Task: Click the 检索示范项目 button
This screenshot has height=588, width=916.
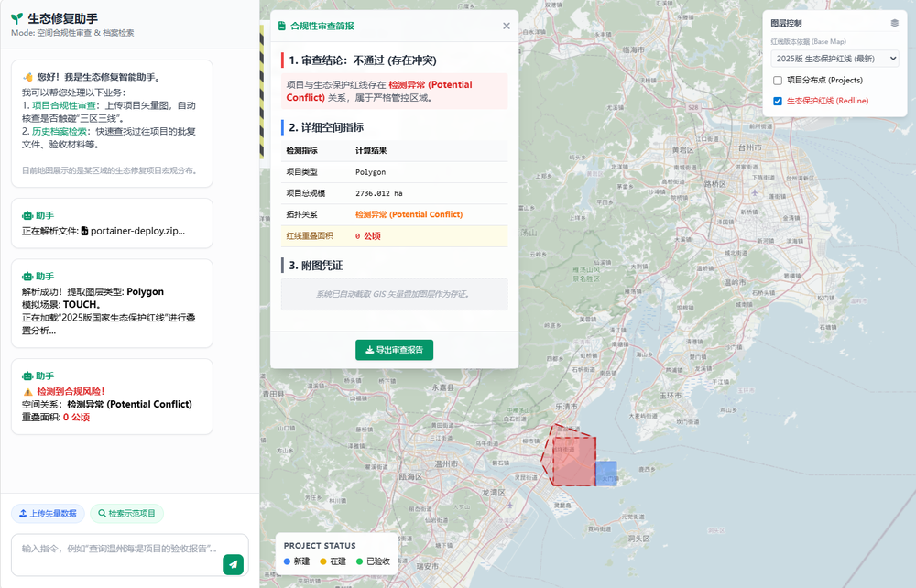Action: pos(126,513)
